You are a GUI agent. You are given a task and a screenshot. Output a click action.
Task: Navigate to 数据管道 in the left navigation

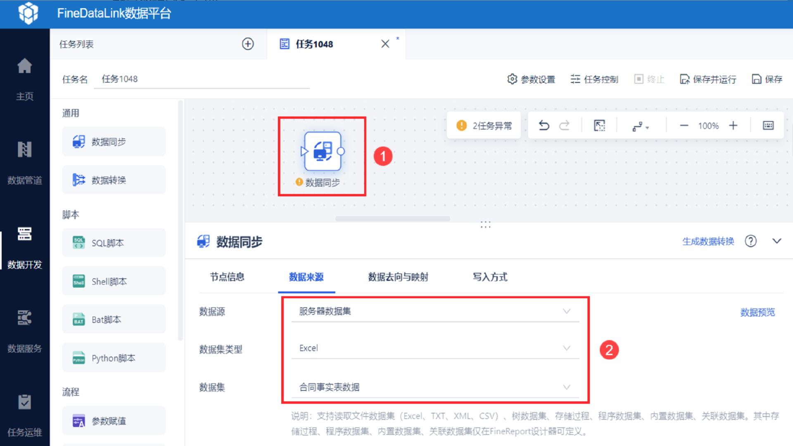(x=25, y=163)
